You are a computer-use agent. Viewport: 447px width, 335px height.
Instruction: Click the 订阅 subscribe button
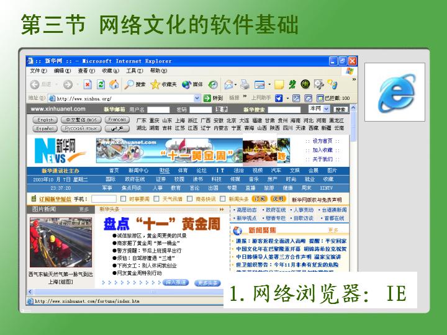click(260, 199)
